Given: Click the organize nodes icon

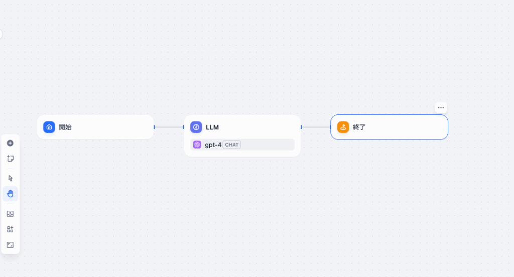Looking at the screenshot, I should pyautogui.click(x=10, y=229).
